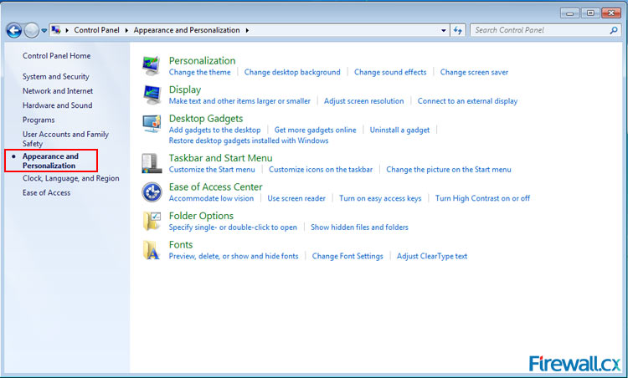The image size is (628, 378).
Task: Click Adjust ClearType text
Action: 432,256
